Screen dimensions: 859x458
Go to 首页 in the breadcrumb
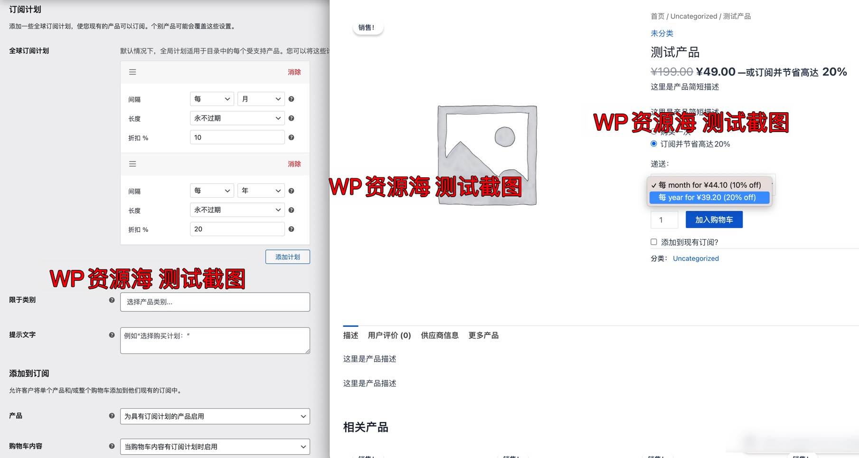coord(658,16)
